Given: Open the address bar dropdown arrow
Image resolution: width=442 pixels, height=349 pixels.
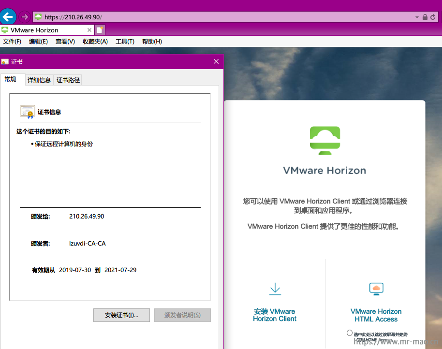Looking at the screenshot, I should [x=417, y=17].
